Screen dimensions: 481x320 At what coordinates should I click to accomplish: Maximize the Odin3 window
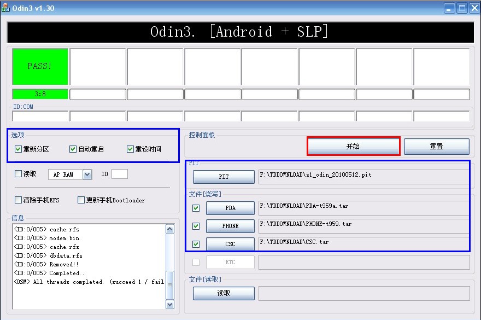coord(462,8)
